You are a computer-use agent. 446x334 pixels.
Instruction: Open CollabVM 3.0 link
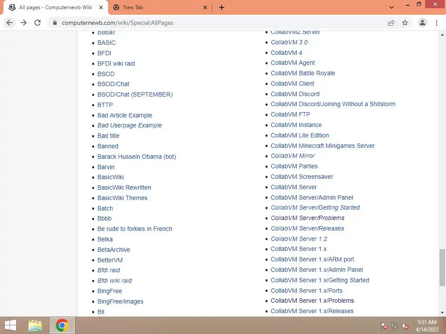coord(289,42)
